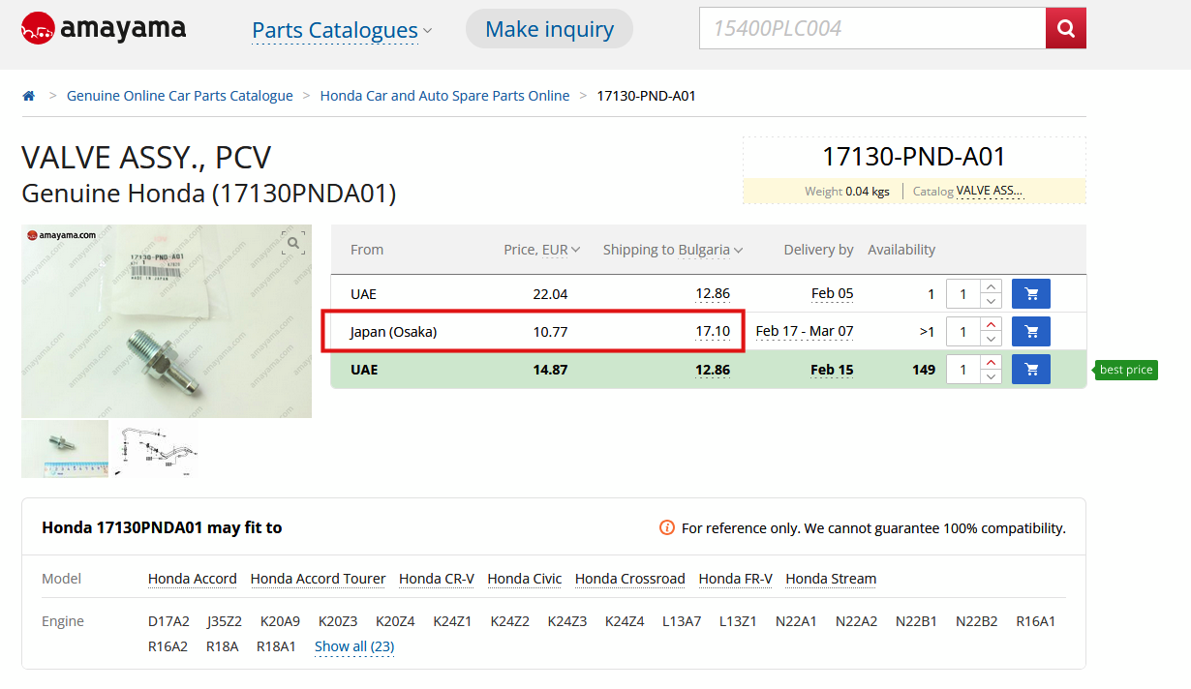Increase quantity for best price row
Screen dimensions: 1191x689
[991, 363]
